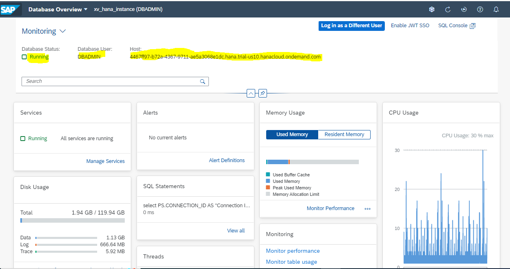Click the 'No current alerts' message
The image size is (510, 269).
pos(168,138)
